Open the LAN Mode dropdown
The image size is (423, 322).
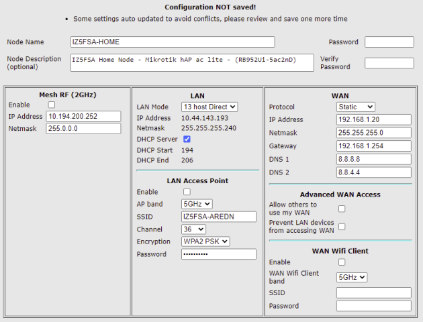[x=209, y=107]
